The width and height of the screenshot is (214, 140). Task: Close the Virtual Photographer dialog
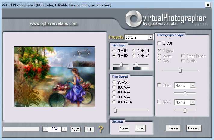208,5
